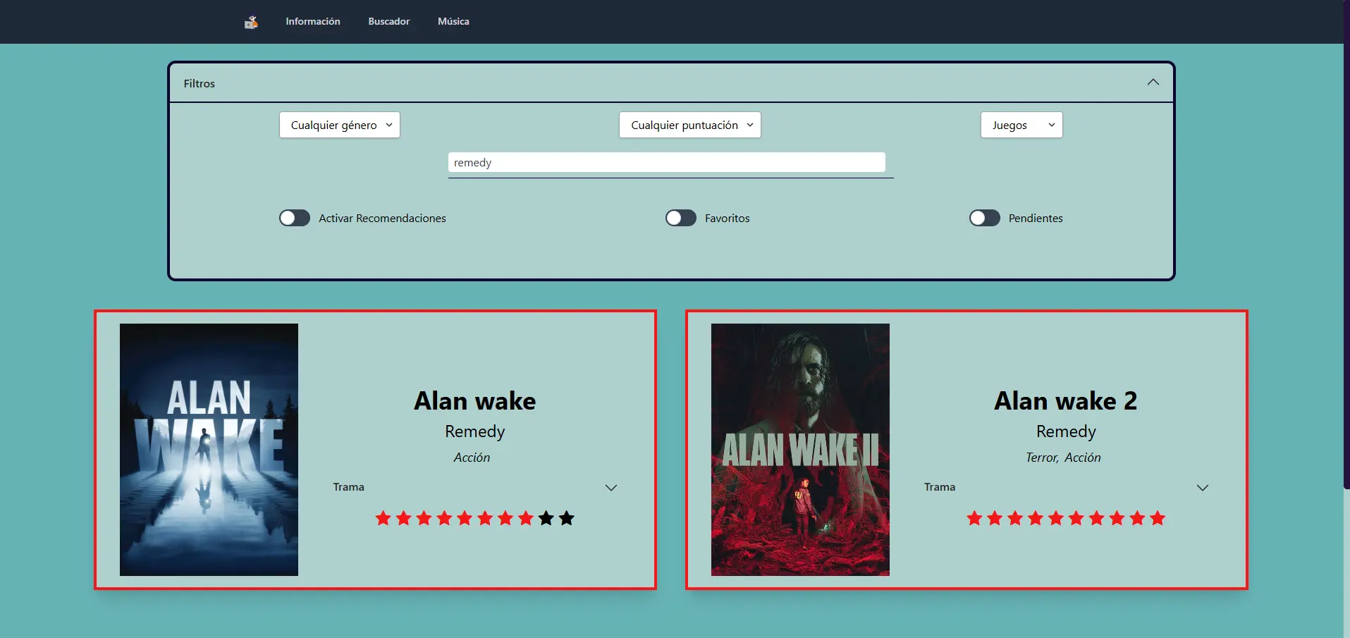Rate Alan wake four stars
Screen dimensions: 1350x638
coord(444,519)
